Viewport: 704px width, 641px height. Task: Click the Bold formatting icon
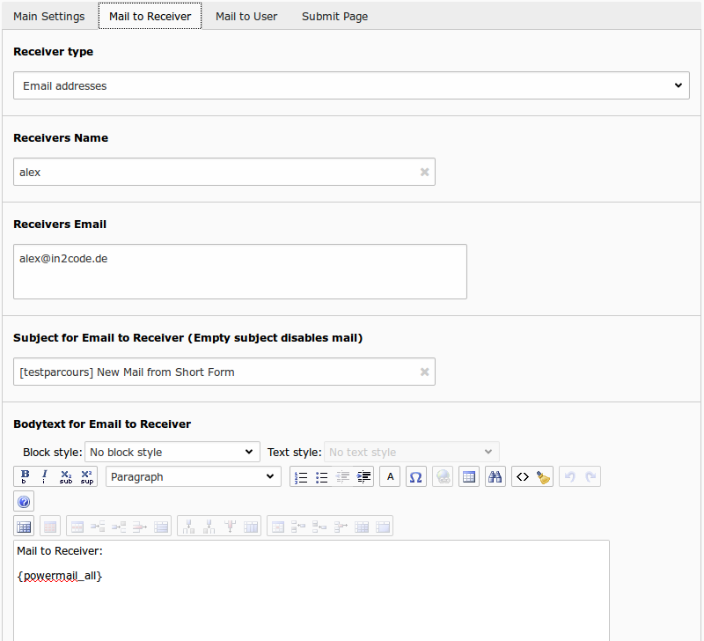25,476
